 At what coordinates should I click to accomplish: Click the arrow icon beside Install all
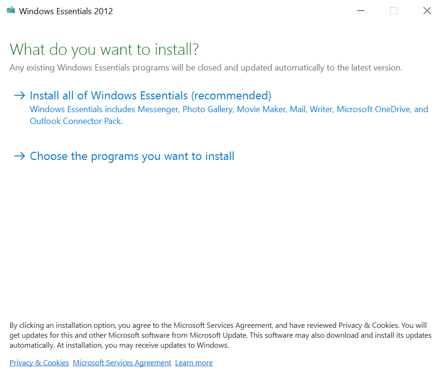pos(20,96)
